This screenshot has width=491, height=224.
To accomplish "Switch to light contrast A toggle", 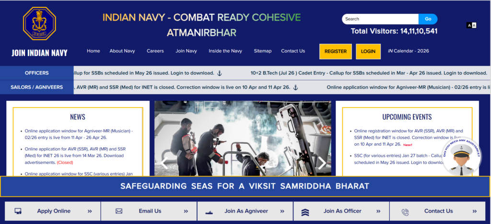I will click(x=474, y=25).
